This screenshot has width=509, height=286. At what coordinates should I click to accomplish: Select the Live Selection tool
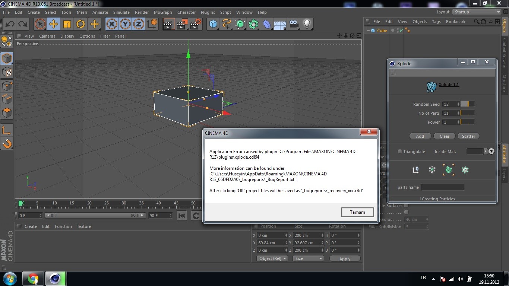coord(40,24)
